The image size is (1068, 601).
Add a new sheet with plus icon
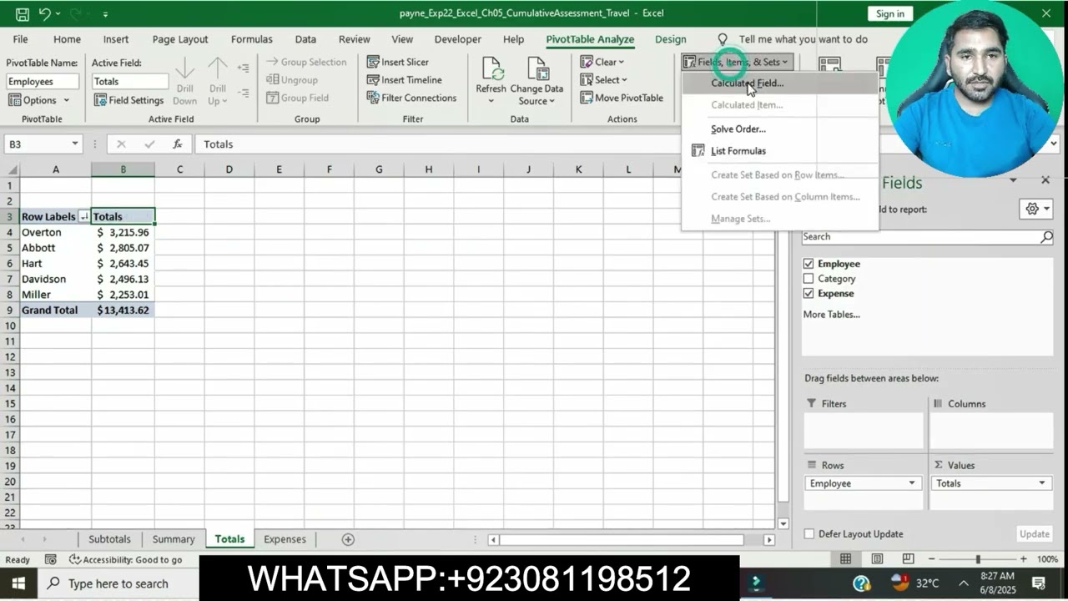pyautogui.click(x=348, y=539)
